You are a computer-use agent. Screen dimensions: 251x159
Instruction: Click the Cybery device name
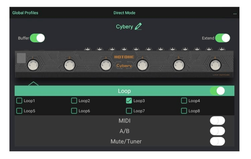[x=124, y=26]
